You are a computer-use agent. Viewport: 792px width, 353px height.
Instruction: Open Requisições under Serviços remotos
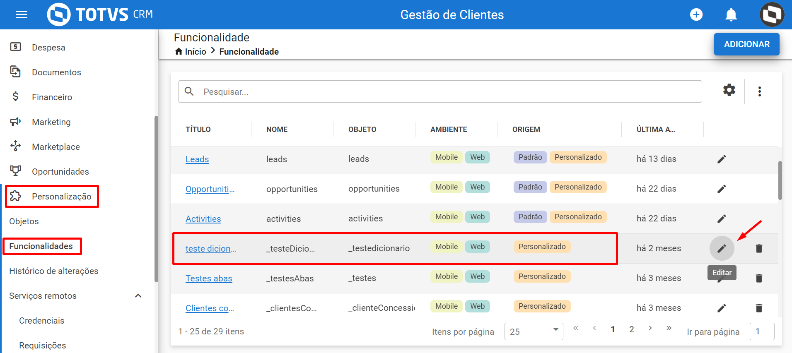pyautogui.click(x=43, y=346)
